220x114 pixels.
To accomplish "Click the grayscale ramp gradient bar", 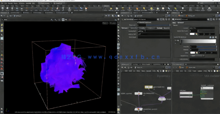I will click(198, 41).
